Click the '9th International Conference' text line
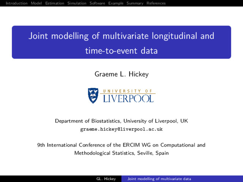Viewport: 243px width, 182px height. click(121, 145)
